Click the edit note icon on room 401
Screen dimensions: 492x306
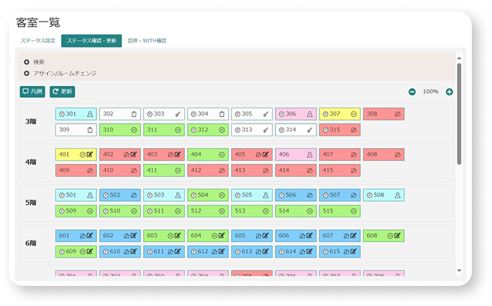point(91,154)
